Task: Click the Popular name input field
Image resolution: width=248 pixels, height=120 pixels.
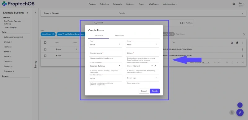Action: (105, 53)
